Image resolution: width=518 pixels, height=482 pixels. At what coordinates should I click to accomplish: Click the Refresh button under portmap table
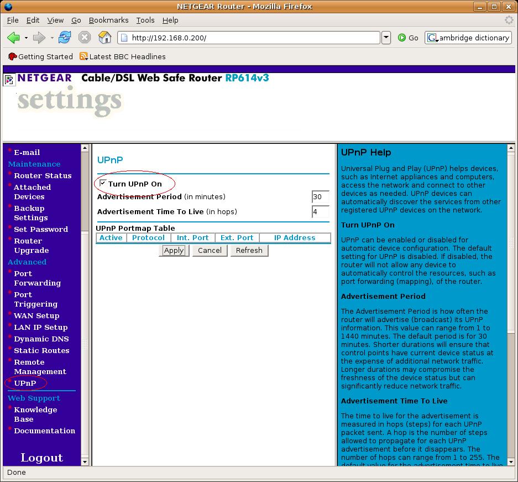(249, 250)
